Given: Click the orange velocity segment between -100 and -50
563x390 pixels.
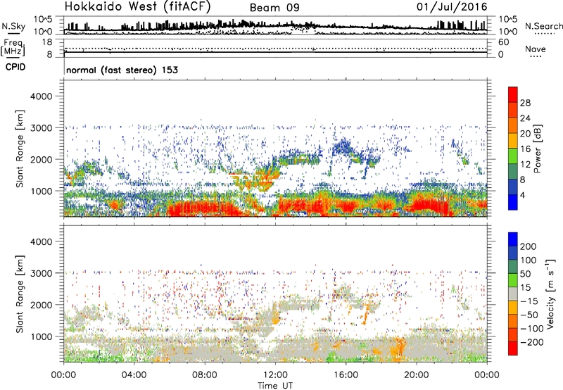Looking at the screenshot, I should 513,321.
